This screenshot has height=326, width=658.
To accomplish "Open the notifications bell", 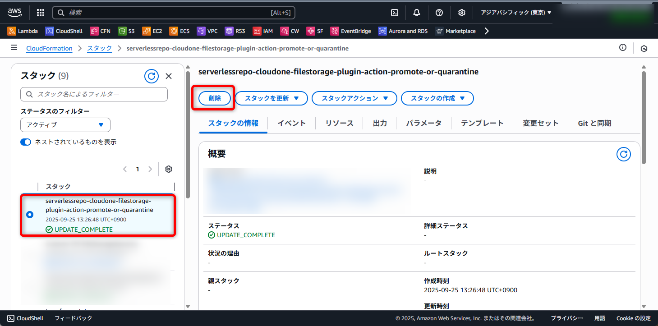I will pos(417,13).
